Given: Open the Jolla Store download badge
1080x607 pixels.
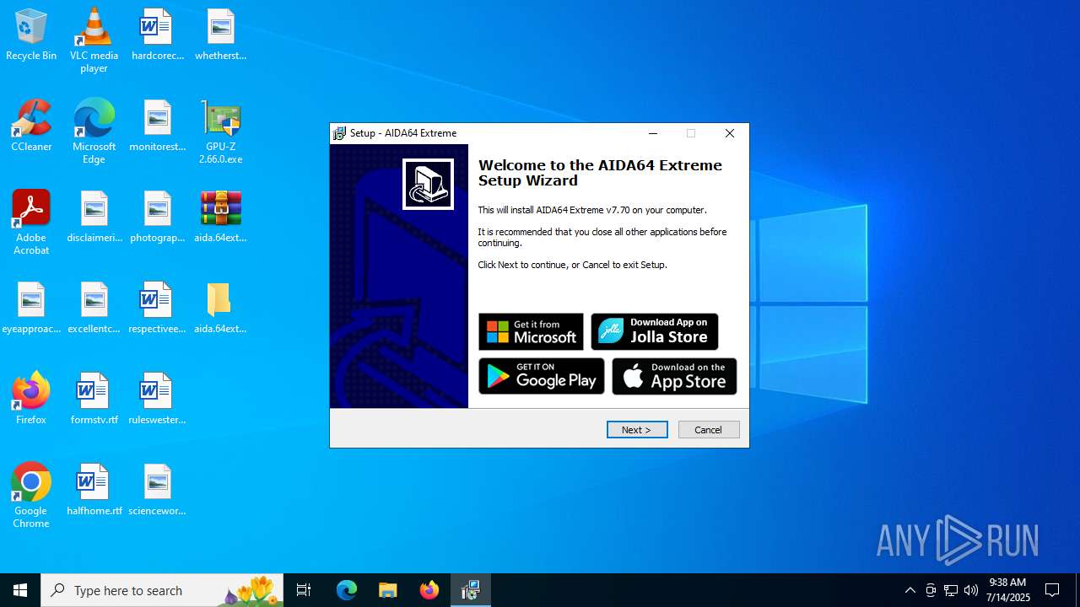Looking at the screenshot, I should tap(655, 331).
